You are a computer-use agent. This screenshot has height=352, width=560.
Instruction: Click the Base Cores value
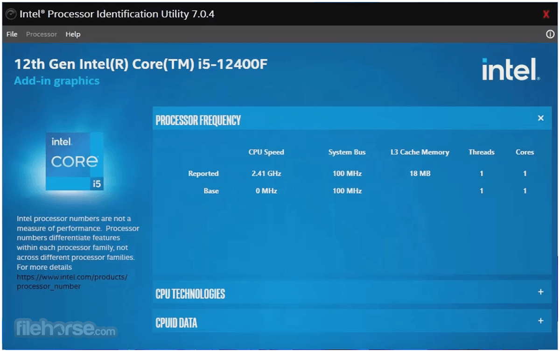coord(525,191)
